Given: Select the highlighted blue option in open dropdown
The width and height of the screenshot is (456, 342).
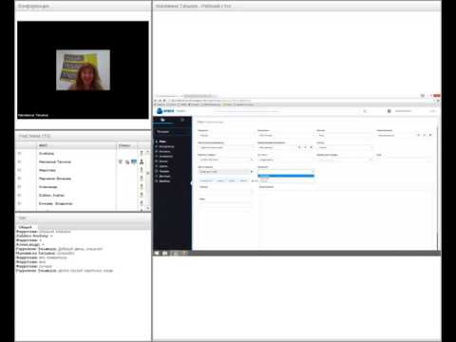Looking at the screenshot, I should (x=286, y=176).
